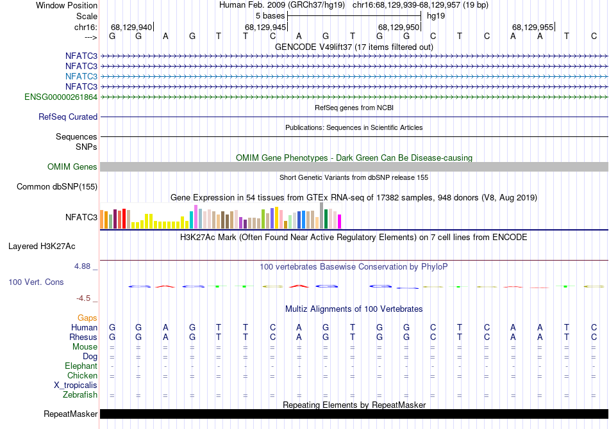This screenshot has height=429, width=609.
Task: Open the 100 vertebrates Basewise Conservation by PhyloP title
Action: 354,266
